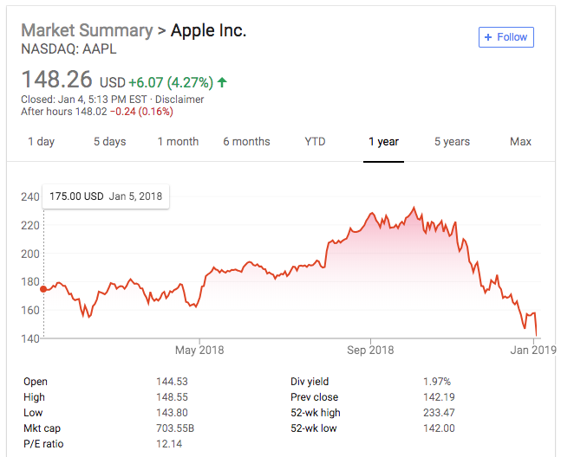View the 5 years chart
The width and height of the screenshot is (561, 457).
(x=452, y=142)
